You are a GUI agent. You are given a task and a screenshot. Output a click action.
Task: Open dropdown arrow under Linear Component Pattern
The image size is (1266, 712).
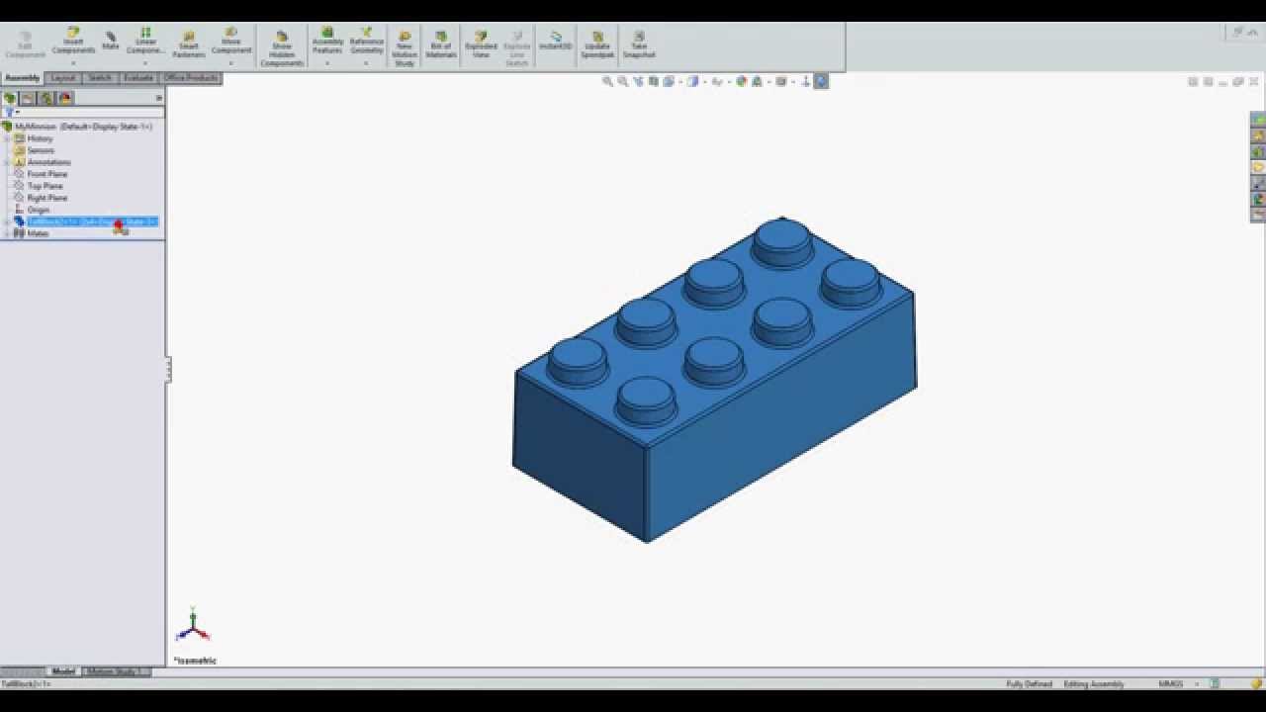[x=145, y=63]
